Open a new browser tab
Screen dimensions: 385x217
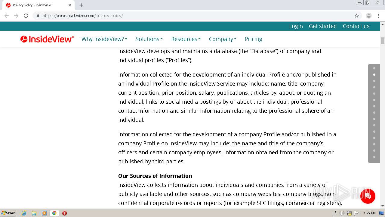coord(81,5)
